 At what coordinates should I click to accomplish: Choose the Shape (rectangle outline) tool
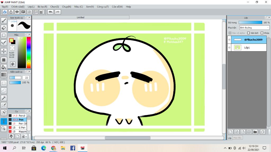[x=4, y=35]
